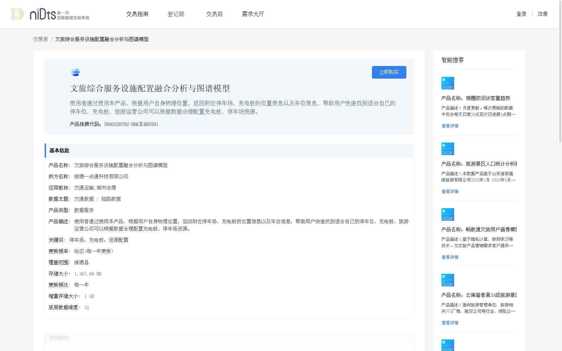Go to 交易层 in the breadcrumb
This screenshot has width=562, height=351.
(40, 39)
